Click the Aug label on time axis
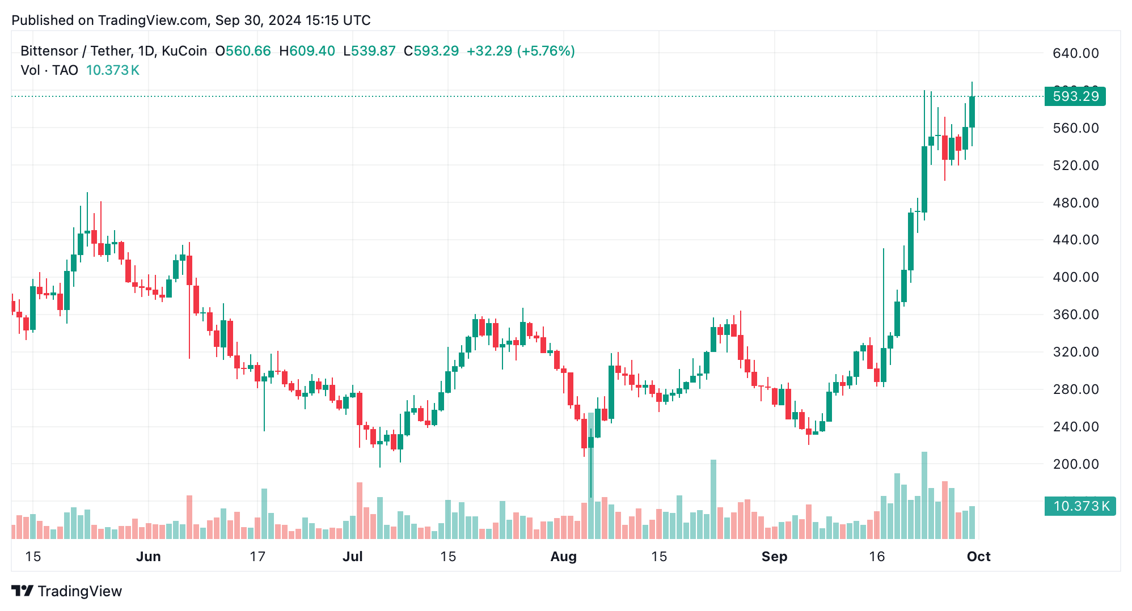This screenshot has height=611, width=1132. [564, 557]
